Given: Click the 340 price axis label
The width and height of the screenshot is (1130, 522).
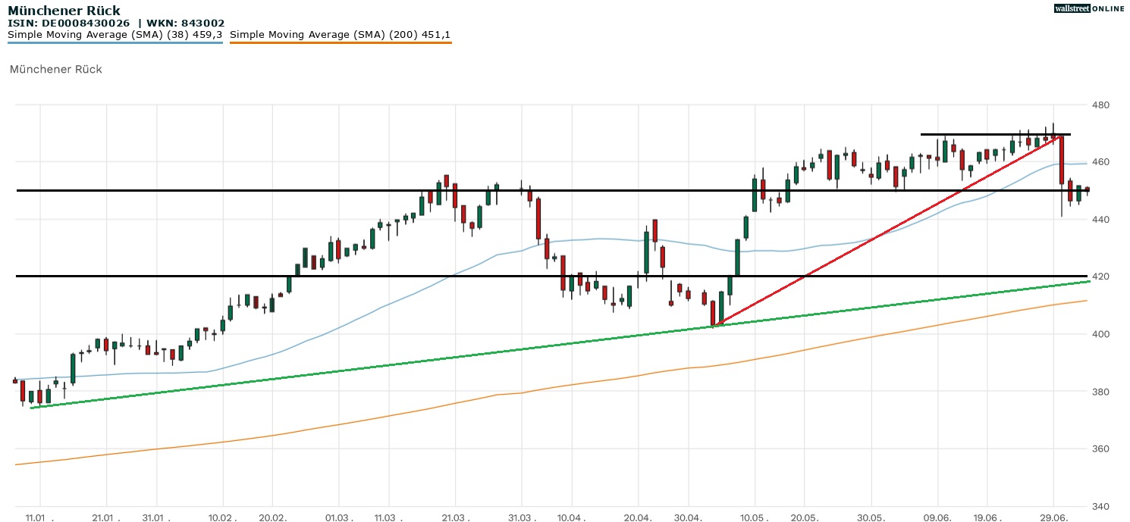Looking at the screenshot, I should [x=1101, y=507].
